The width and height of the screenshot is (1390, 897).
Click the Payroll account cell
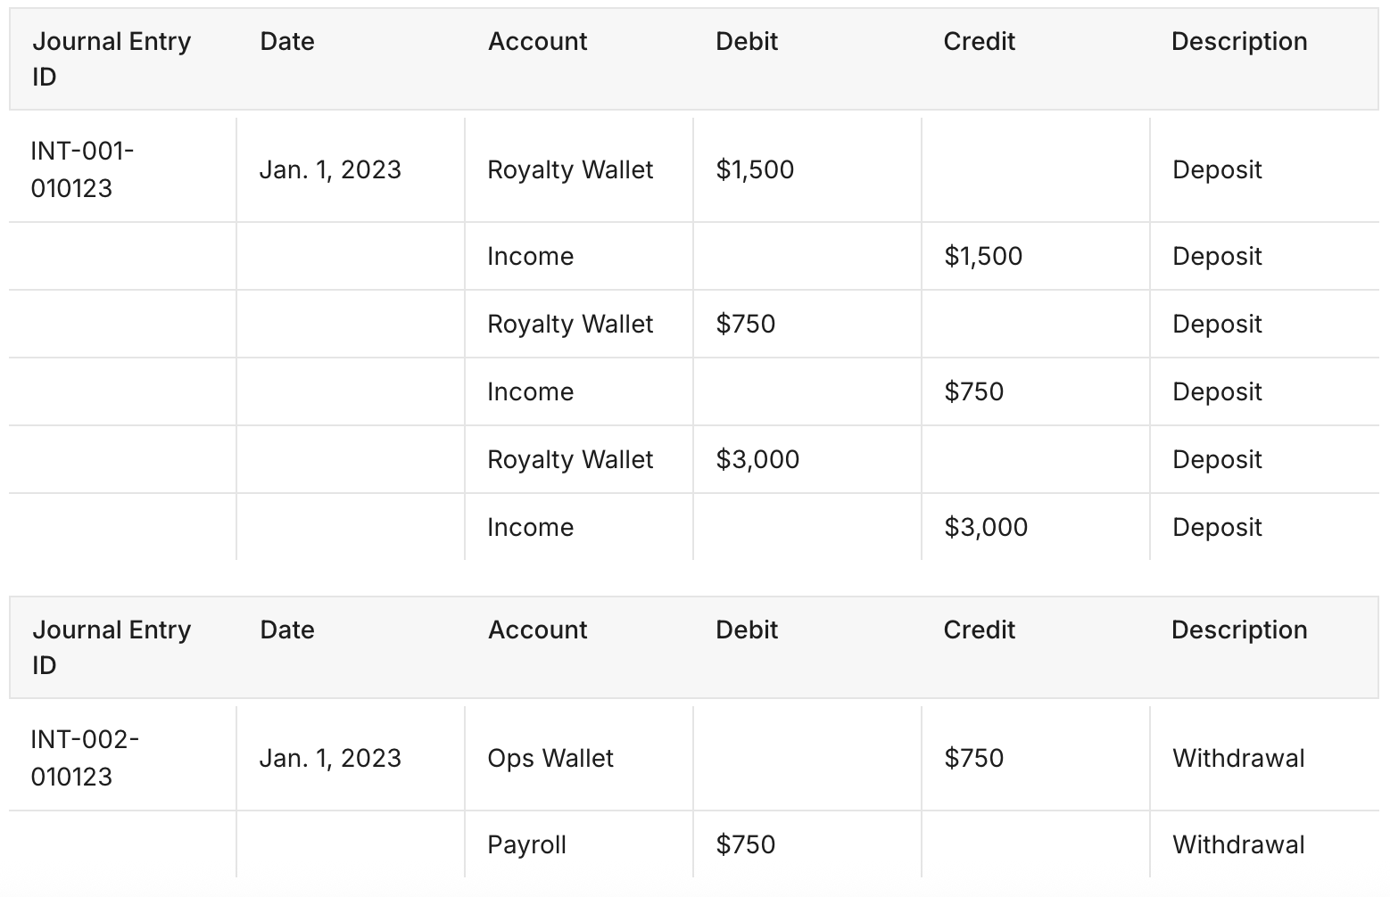tap(526, 844)
